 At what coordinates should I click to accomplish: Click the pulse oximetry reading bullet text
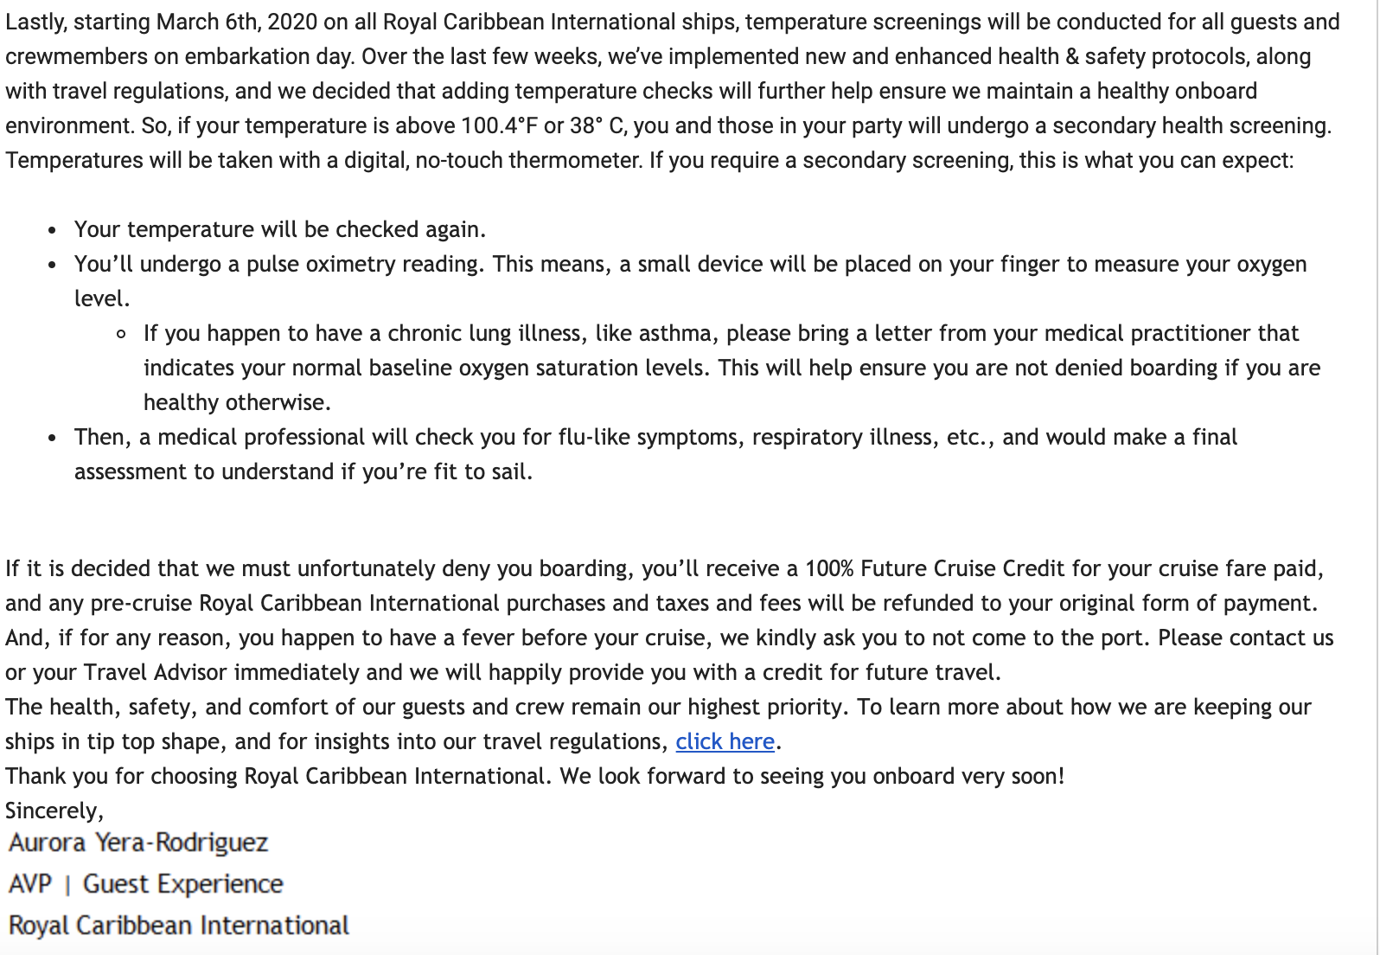click(690, 281)
